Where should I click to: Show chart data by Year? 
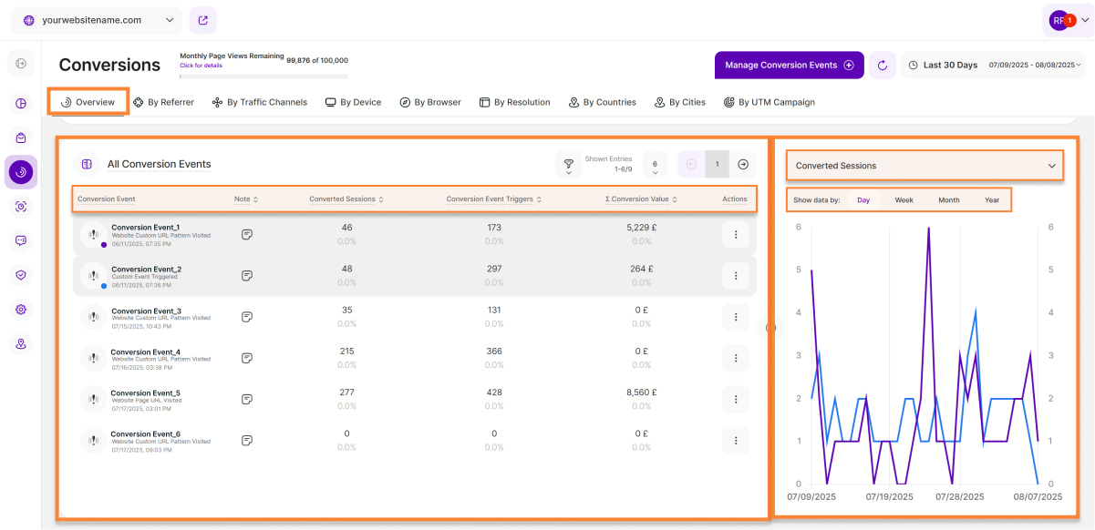click(992, 199)
